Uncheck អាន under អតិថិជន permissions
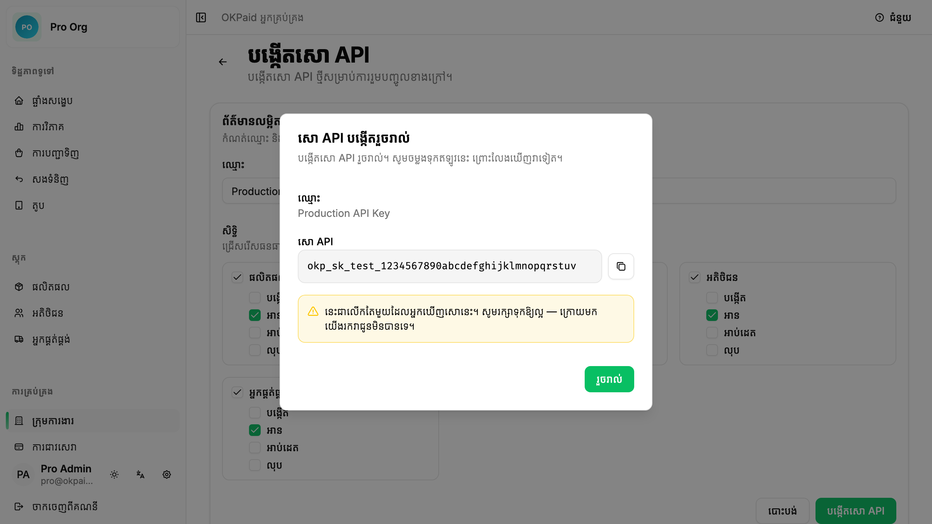The height and width of the screenshot is (524, 932). (712, 315)
